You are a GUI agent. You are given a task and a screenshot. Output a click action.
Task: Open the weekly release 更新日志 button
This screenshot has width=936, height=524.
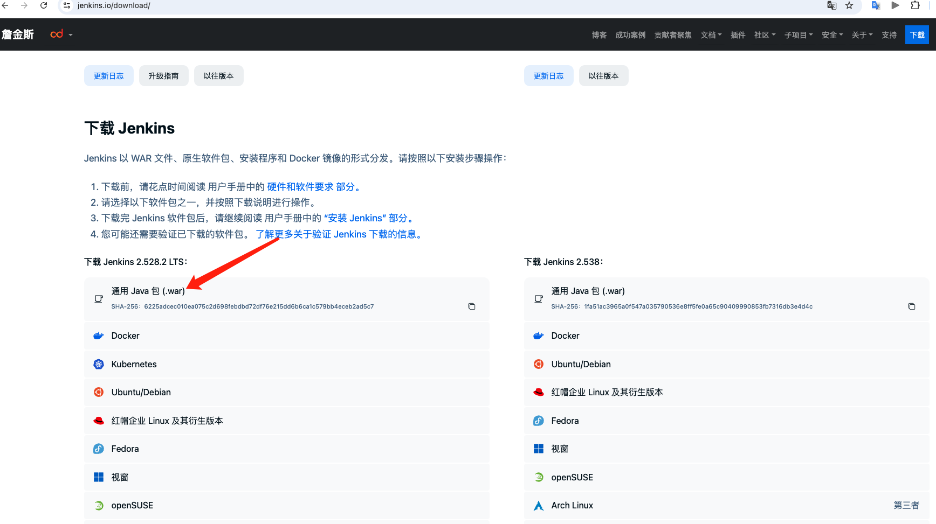click(549, 76)
